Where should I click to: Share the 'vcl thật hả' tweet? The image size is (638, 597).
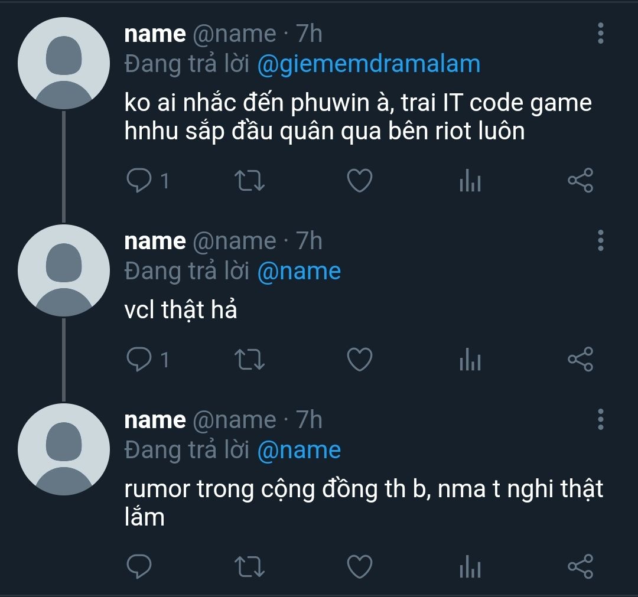click(581, 360)
